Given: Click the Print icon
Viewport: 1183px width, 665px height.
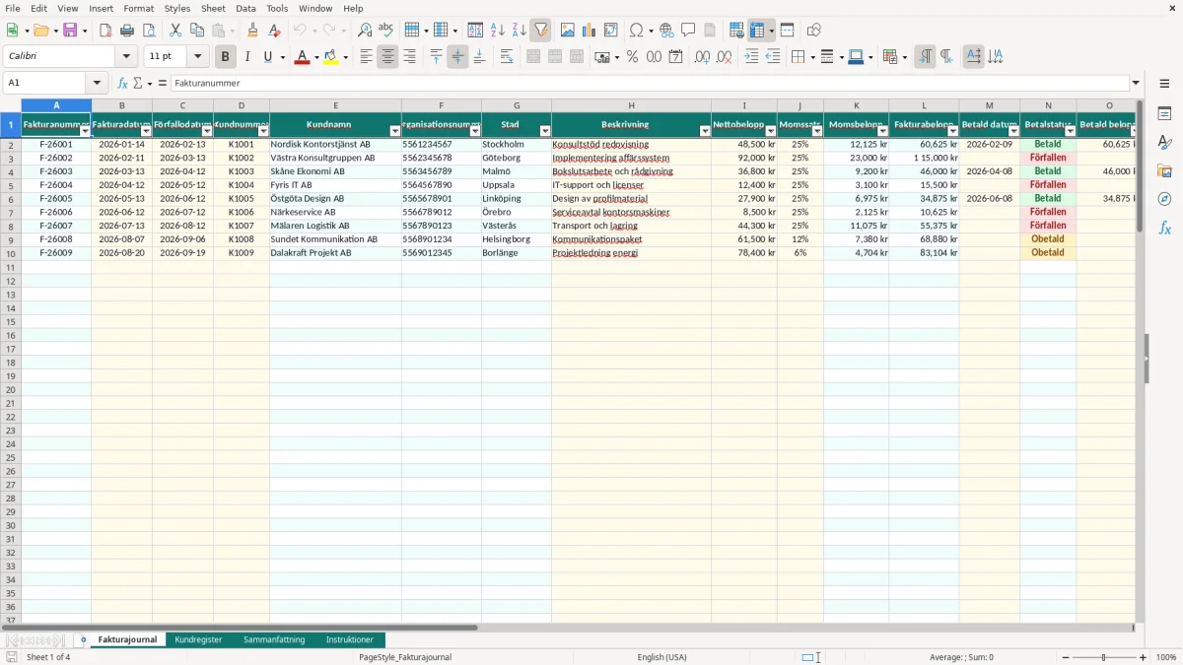Looking at the screenshot, I should click(127, 31).
